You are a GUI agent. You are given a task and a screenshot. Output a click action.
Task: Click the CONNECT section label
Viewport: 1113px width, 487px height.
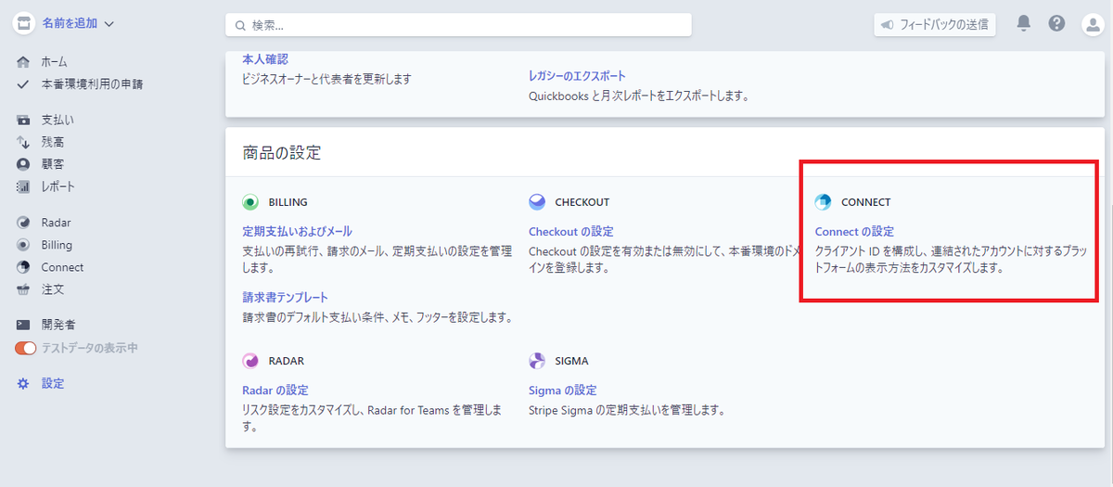click(x=865, y=202)
